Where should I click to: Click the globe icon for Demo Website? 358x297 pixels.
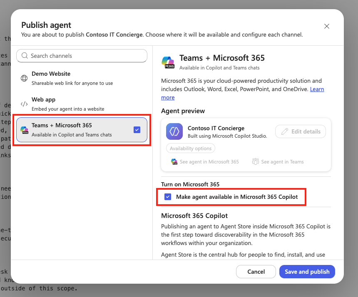[x=24, y=78]
